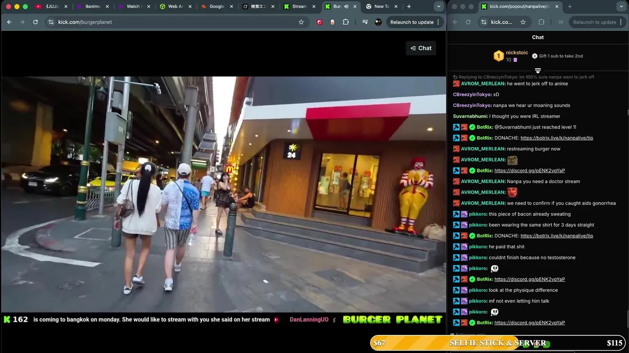Click the kick.com/burgerplanet address bar
This screenshot has width=629, height=353.
point(177,22)
